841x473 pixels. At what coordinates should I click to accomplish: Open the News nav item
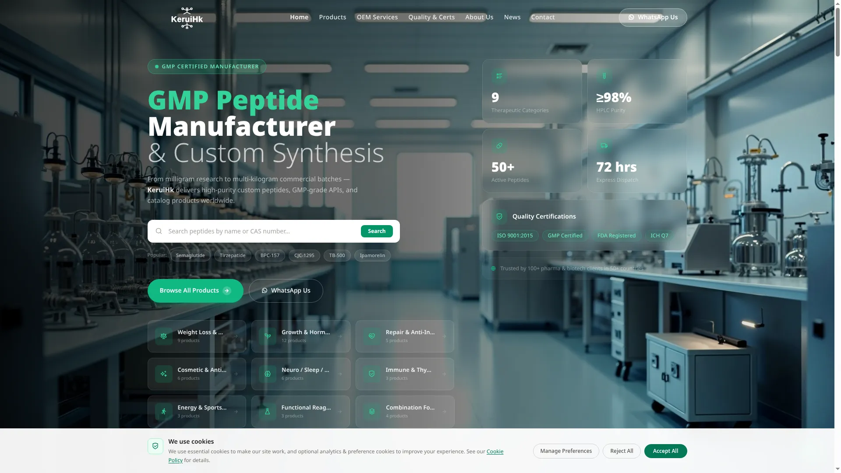coord(512,17)
